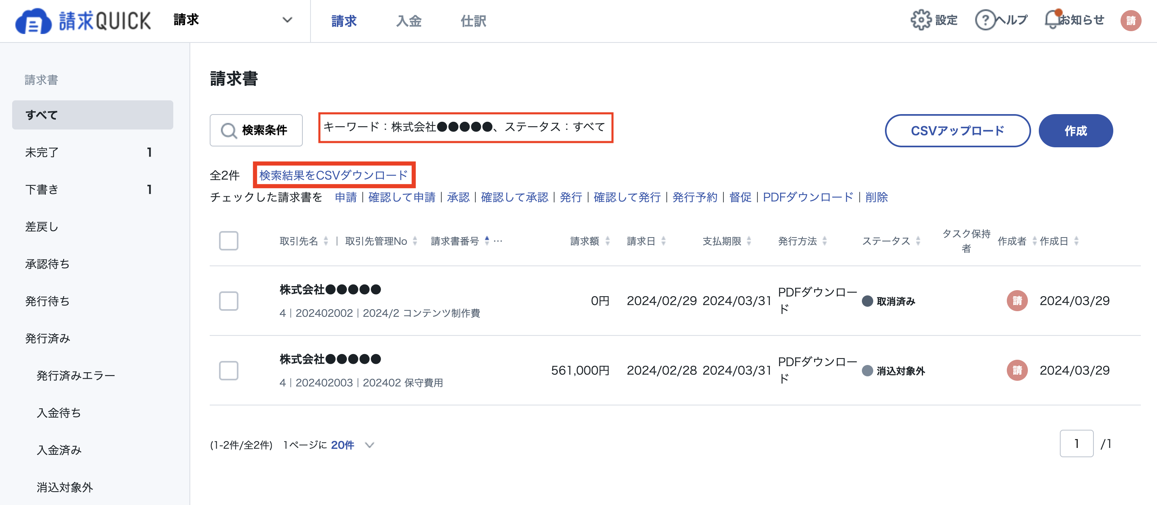1157x505 pixels.
Task: Click the 検索条件 button
Action: (256, 130)
